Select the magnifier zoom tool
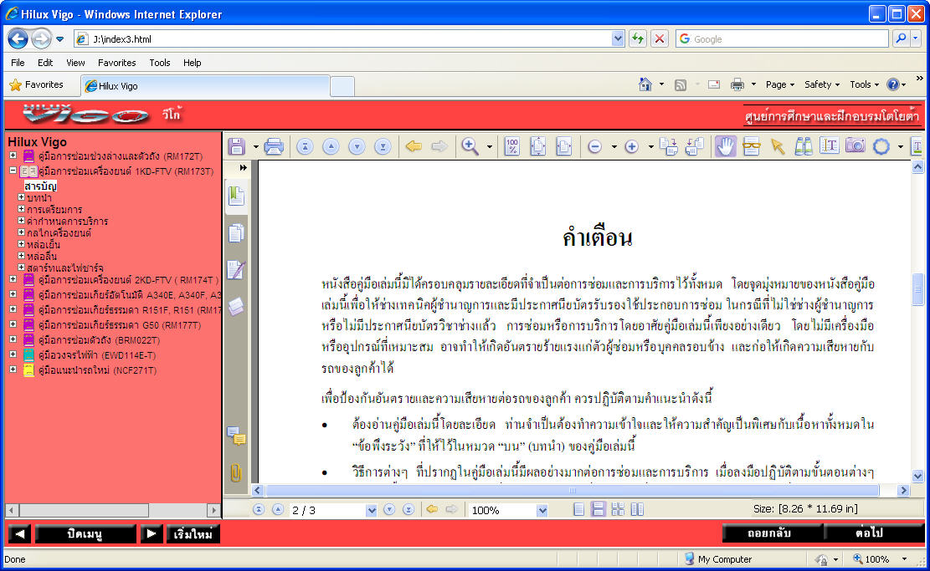This screenshot has width=930, height=571. coord(470,146)
